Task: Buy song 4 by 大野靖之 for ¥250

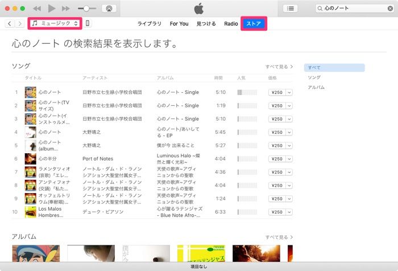Action: [x=277, y=132]
